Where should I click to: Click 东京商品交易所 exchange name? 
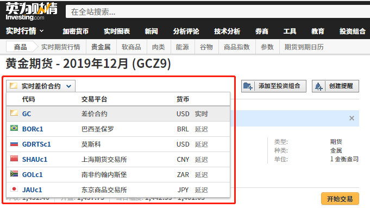104,190
